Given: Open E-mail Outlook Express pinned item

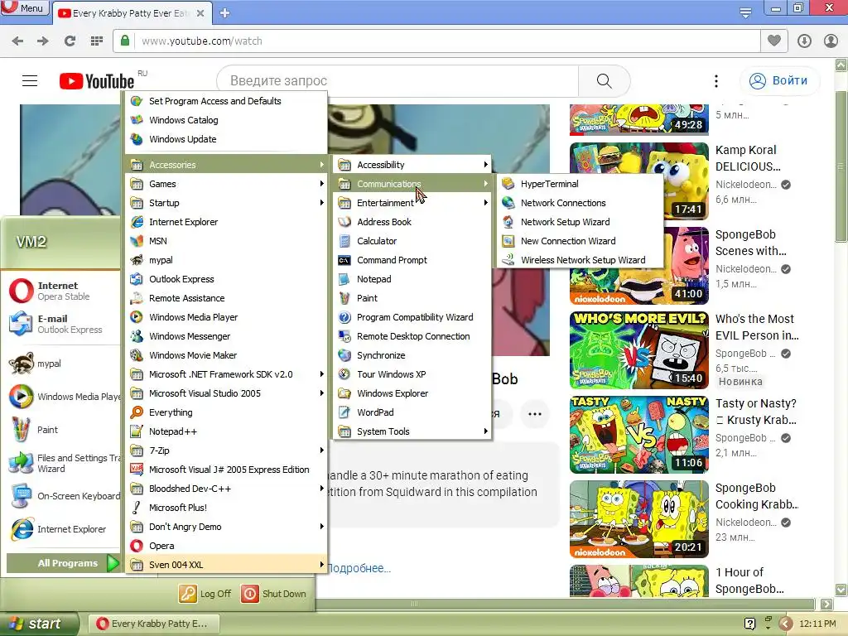Looking at the screenshot, I should tap(60, 324).
